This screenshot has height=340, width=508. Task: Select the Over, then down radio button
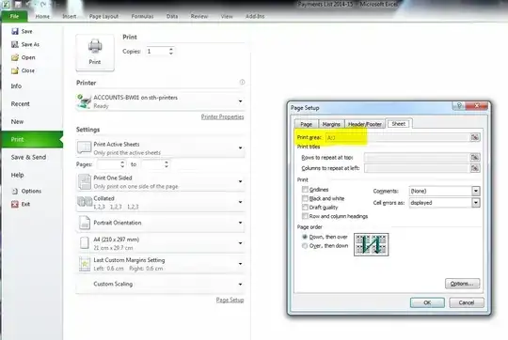point(305,246)
